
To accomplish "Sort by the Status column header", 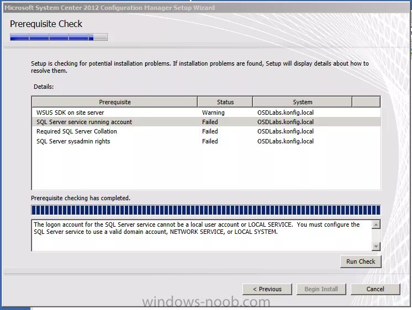I will [225, 102].
